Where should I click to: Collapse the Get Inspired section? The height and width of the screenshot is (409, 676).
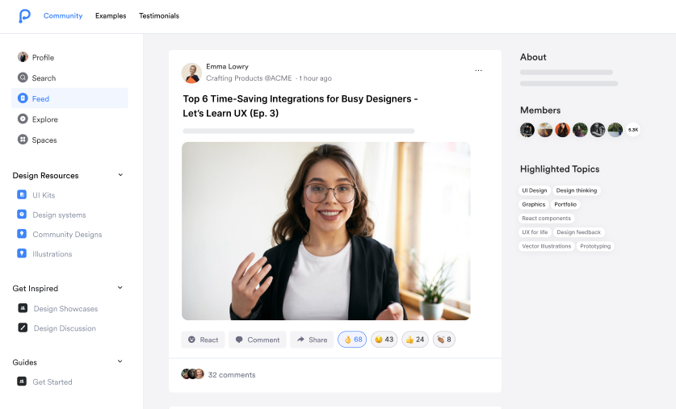click(120, 288)
